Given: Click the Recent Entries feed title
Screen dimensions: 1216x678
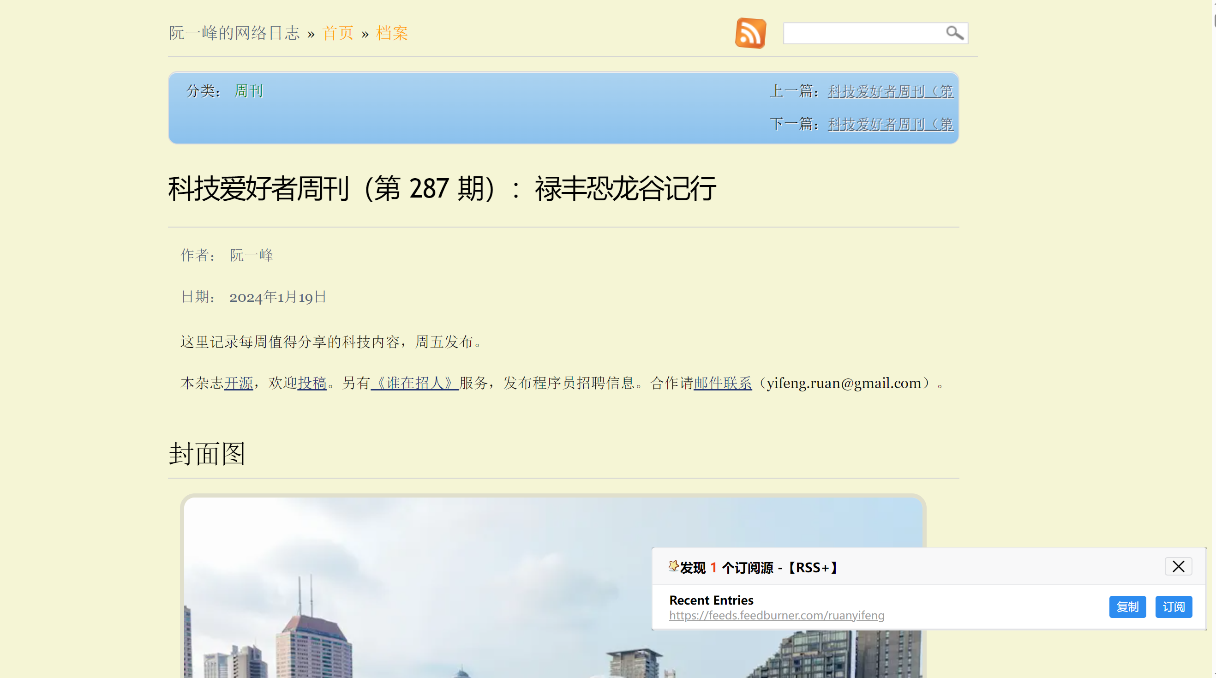Looking at the screenshot, I should pos(711,600).
